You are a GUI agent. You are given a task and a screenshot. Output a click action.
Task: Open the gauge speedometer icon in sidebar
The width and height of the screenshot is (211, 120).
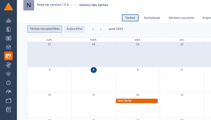(x=9, y=92)
